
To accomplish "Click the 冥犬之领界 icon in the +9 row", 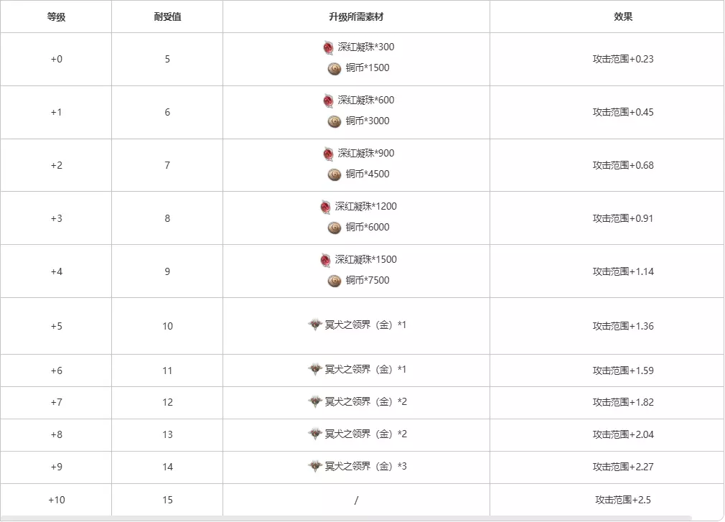I will [315, 467].
